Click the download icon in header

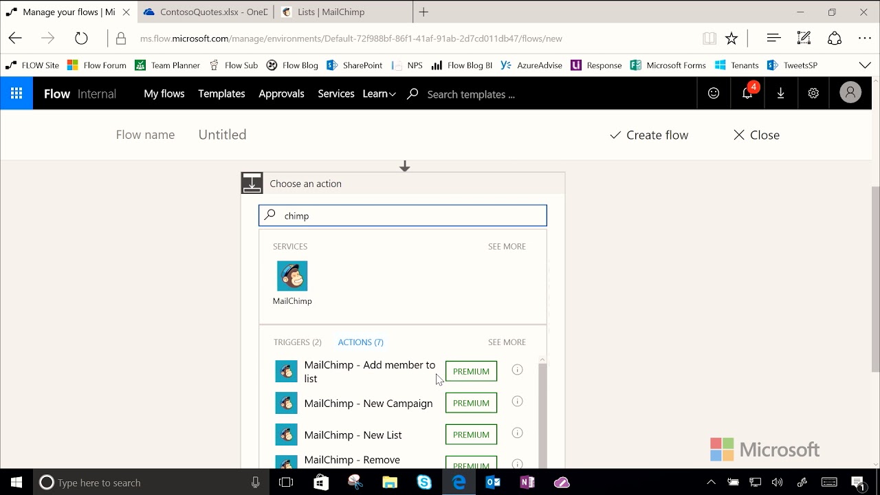tap(780, 93)
